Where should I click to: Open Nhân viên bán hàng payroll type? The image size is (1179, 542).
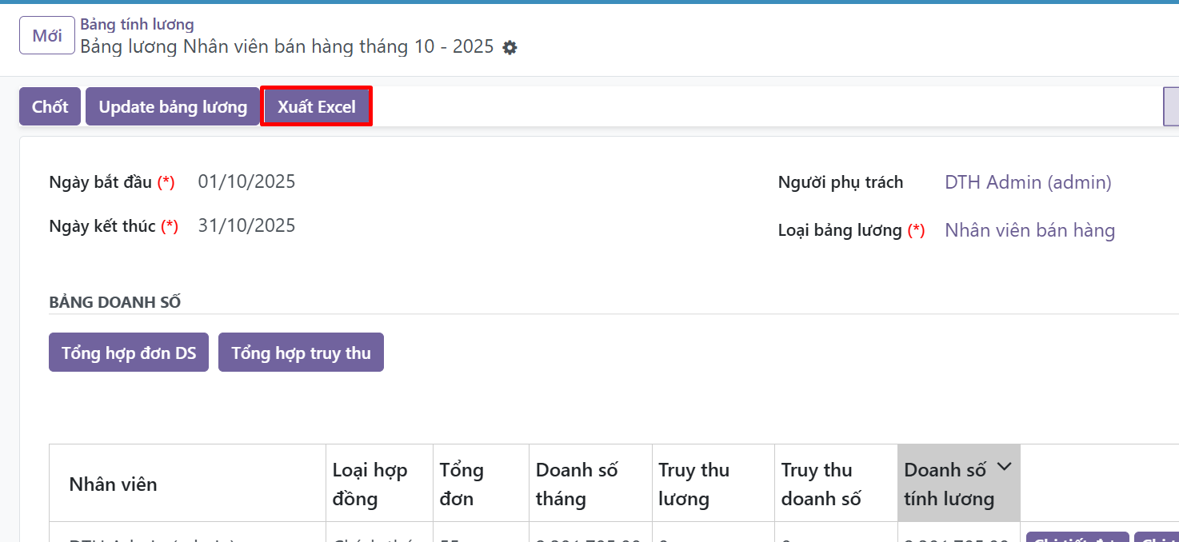pyautogui.click(x=1029, y=231)
